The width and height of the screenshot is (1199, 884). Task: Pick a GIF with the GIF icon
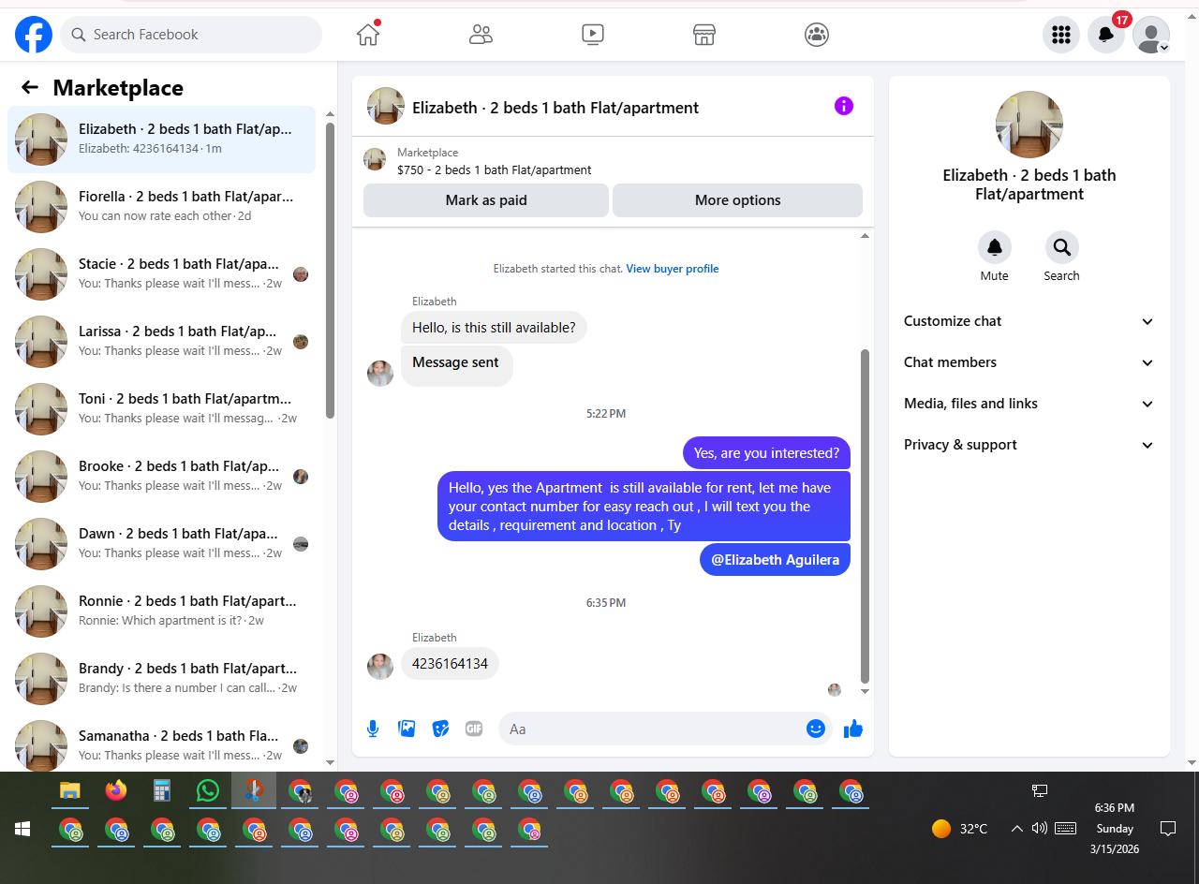tap(474, 729)
